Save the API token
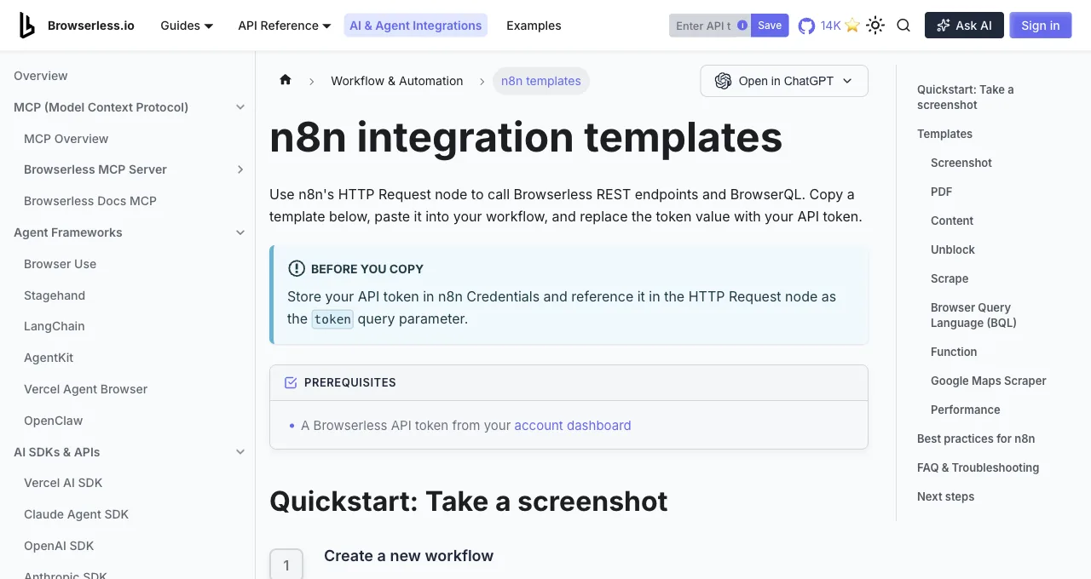This screenshot has height=579, width=1091. click(770, 26)
